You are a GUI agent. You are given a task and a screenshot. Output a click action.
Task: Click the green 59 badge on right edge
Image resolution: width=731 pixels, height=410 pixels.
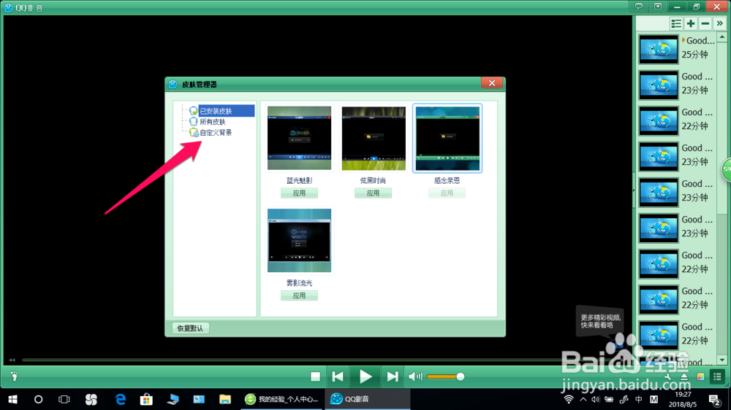click(727, 169)
